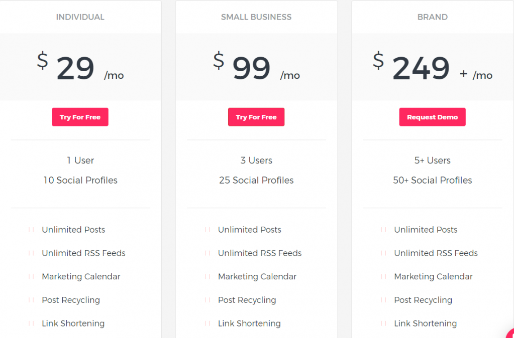Screen dimensions: 514x338
Task: Click bullet icon beside Individual Unlimited RSS Feeds
Action: click(x=31, y=253)
